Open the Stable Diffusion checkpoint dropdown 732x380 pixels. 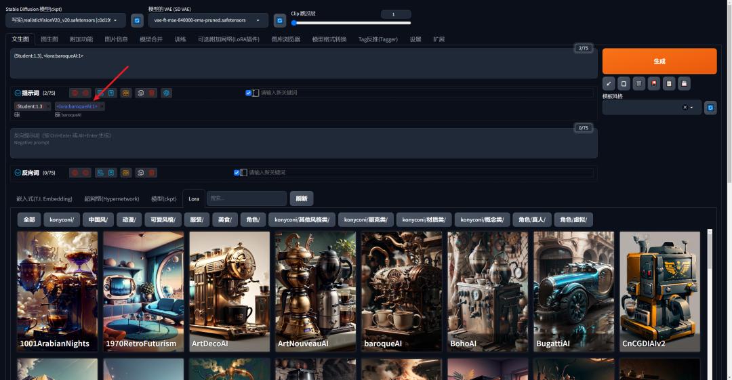click(66, 21)
